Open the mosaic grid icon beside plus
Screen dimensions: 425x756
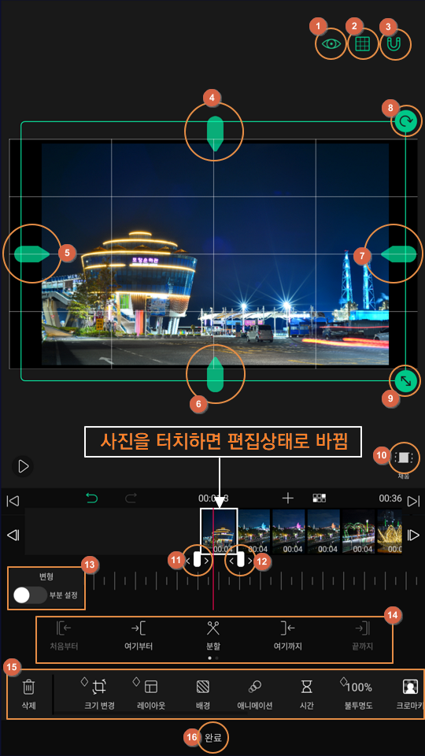pos(320,498)
